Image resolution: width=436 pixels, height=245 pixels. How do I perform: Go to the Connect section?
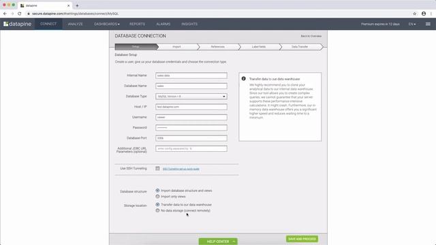(48, 24)
